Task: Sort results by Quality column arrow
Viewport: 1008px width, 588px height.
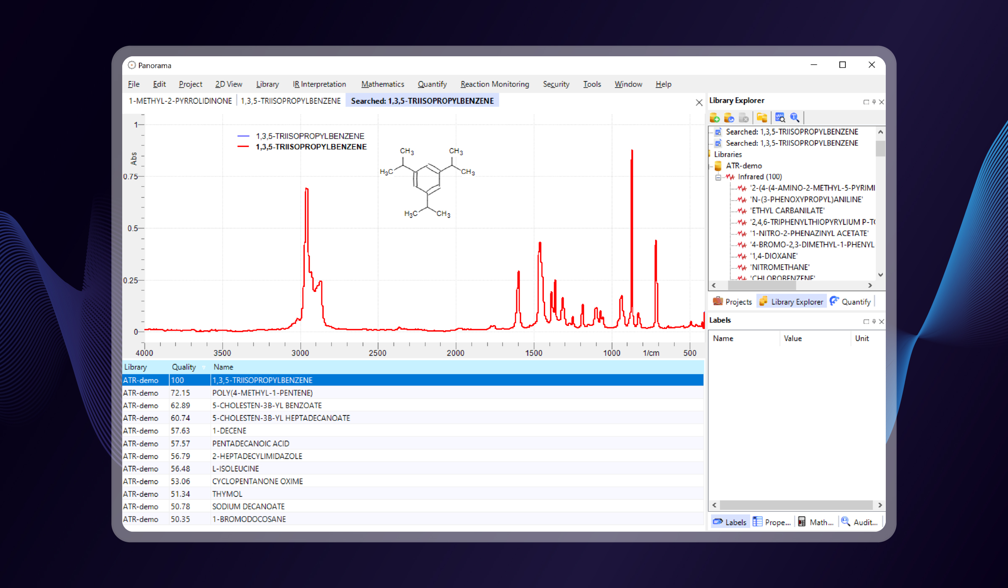Action: 204,367
